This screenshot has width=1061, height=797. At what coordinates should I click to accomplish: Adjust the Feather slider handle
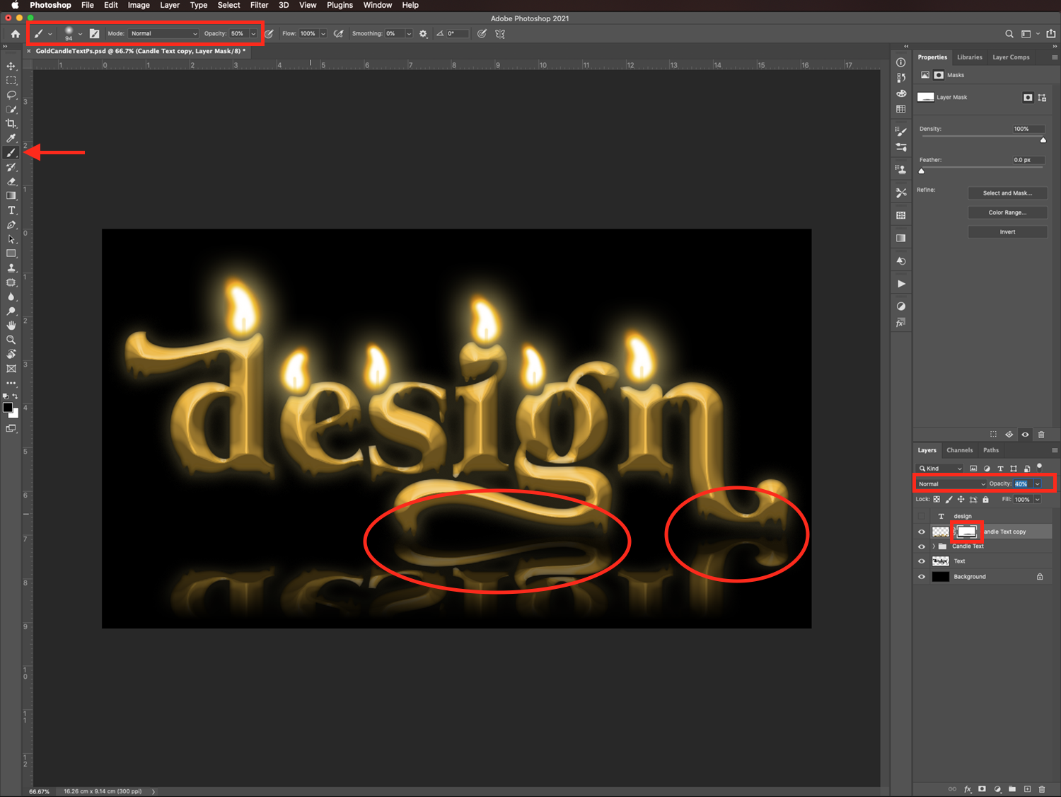pos(922,171)
